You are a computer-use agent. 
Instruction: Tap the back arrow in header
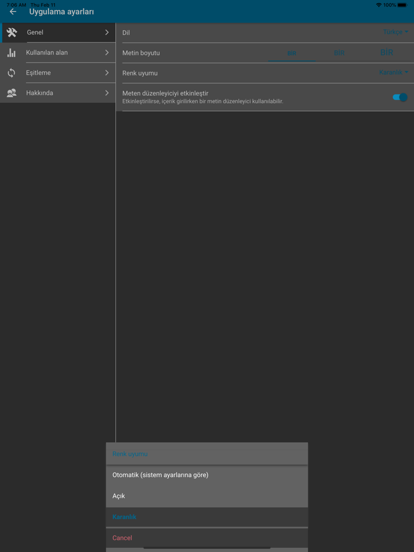click(x=13, y=12)
